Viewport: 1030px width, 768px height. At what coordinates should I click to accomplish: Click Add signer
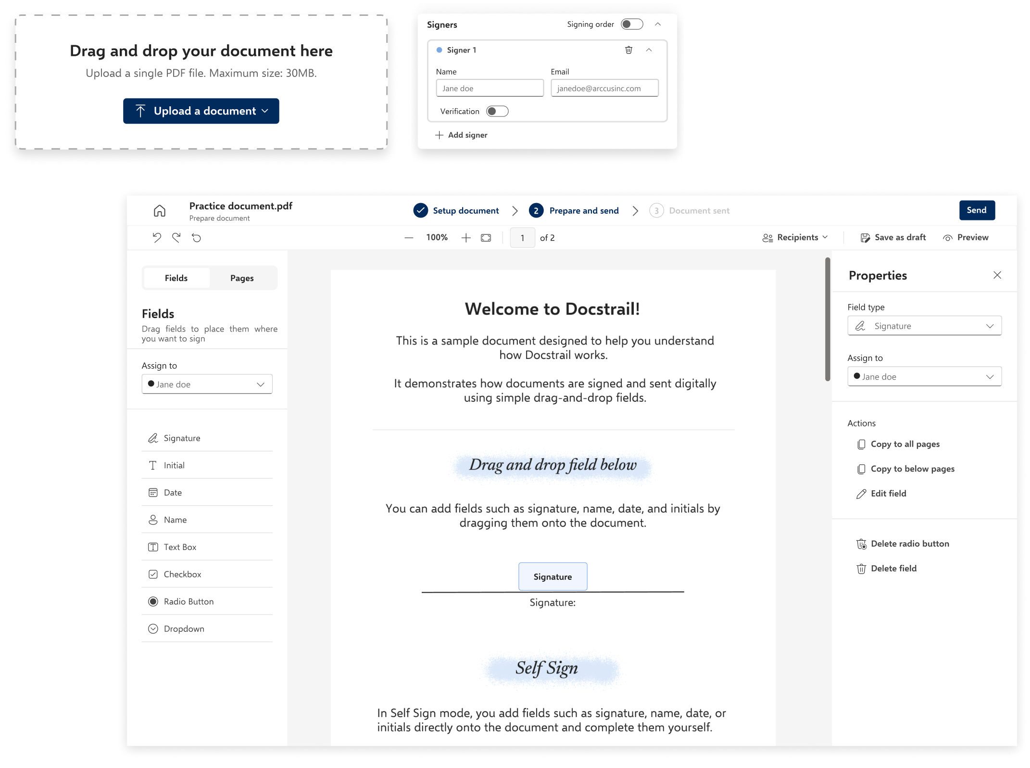tap(462, 135)
